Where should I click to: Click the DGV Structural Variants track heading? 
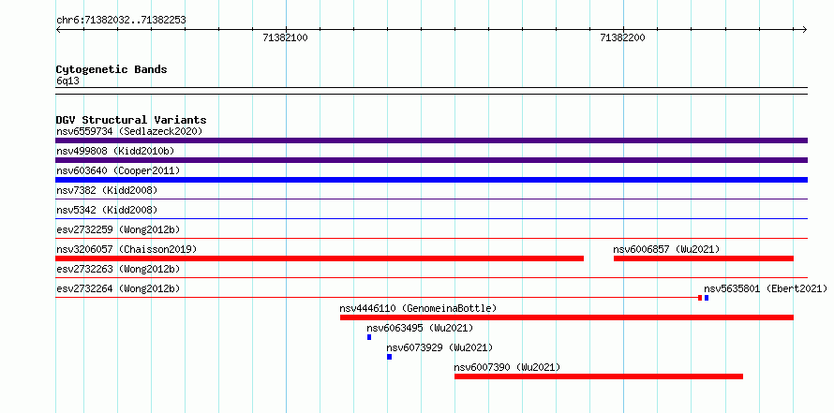tap(131, 120)
